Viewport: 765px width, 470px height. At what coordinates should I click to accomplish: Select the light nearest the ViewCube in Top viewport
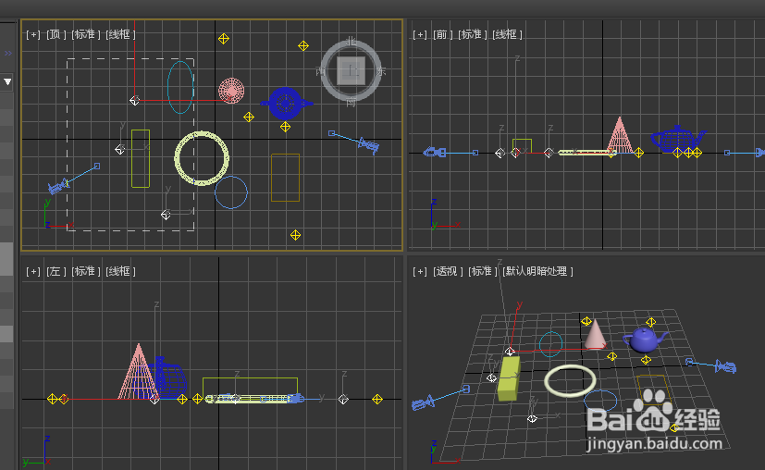point(303,46)
